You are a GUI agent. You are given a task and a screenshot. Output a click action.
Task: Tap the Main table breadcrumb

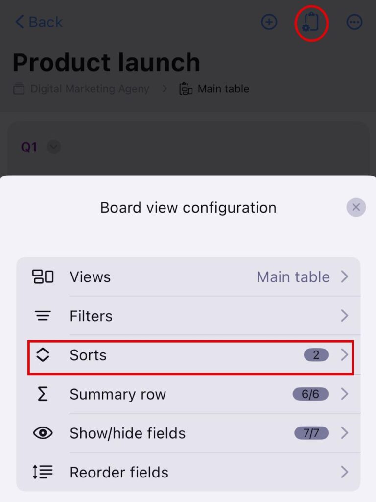coord(223,89)
